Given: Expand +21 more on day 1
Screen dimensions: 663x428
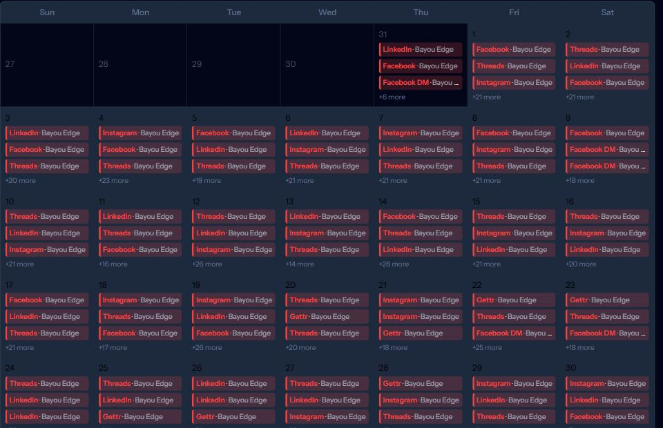Looking at the screenshot, I should [x=487, y=97].
